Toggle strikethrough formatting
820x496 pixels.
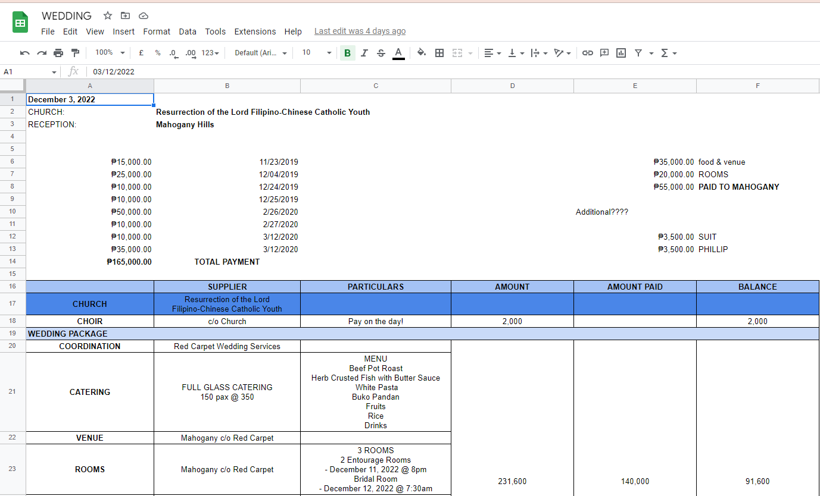[381, 53]
